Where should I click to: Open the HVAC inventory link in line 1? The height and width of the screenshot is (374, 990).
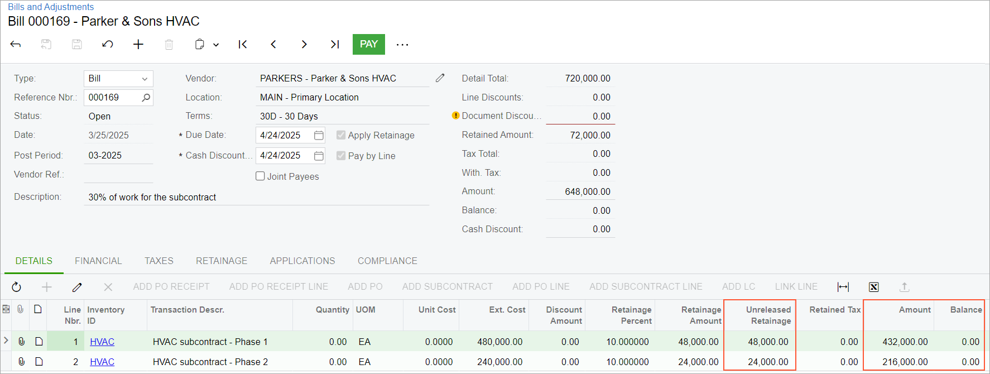[102, 342]
